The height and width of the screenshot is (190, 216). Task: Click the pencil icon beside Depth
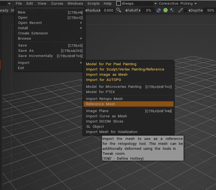pyautogui.click(x=180, y=10)
